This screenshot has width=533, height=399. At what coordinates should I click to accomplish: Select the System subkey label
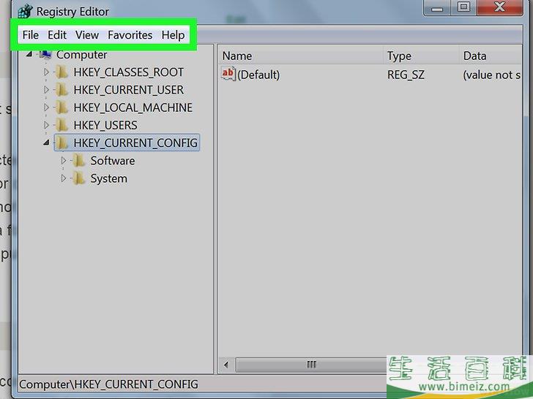pyautogui.click(x=109, y=178)
